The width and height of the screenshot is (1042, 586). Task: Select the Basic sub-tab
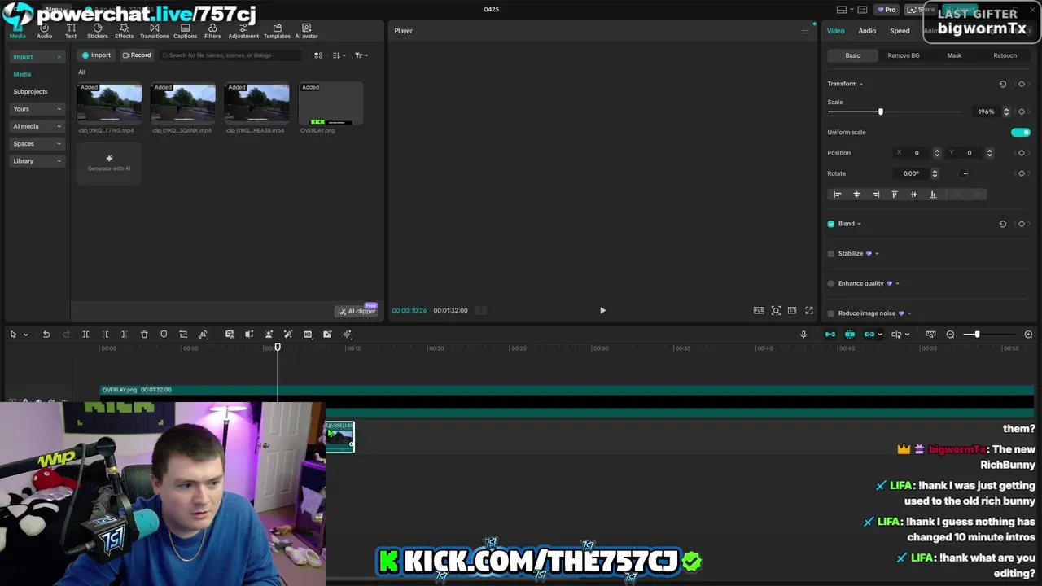pos(852,55)
